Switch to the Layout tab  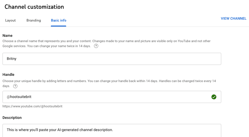[10, 20]
